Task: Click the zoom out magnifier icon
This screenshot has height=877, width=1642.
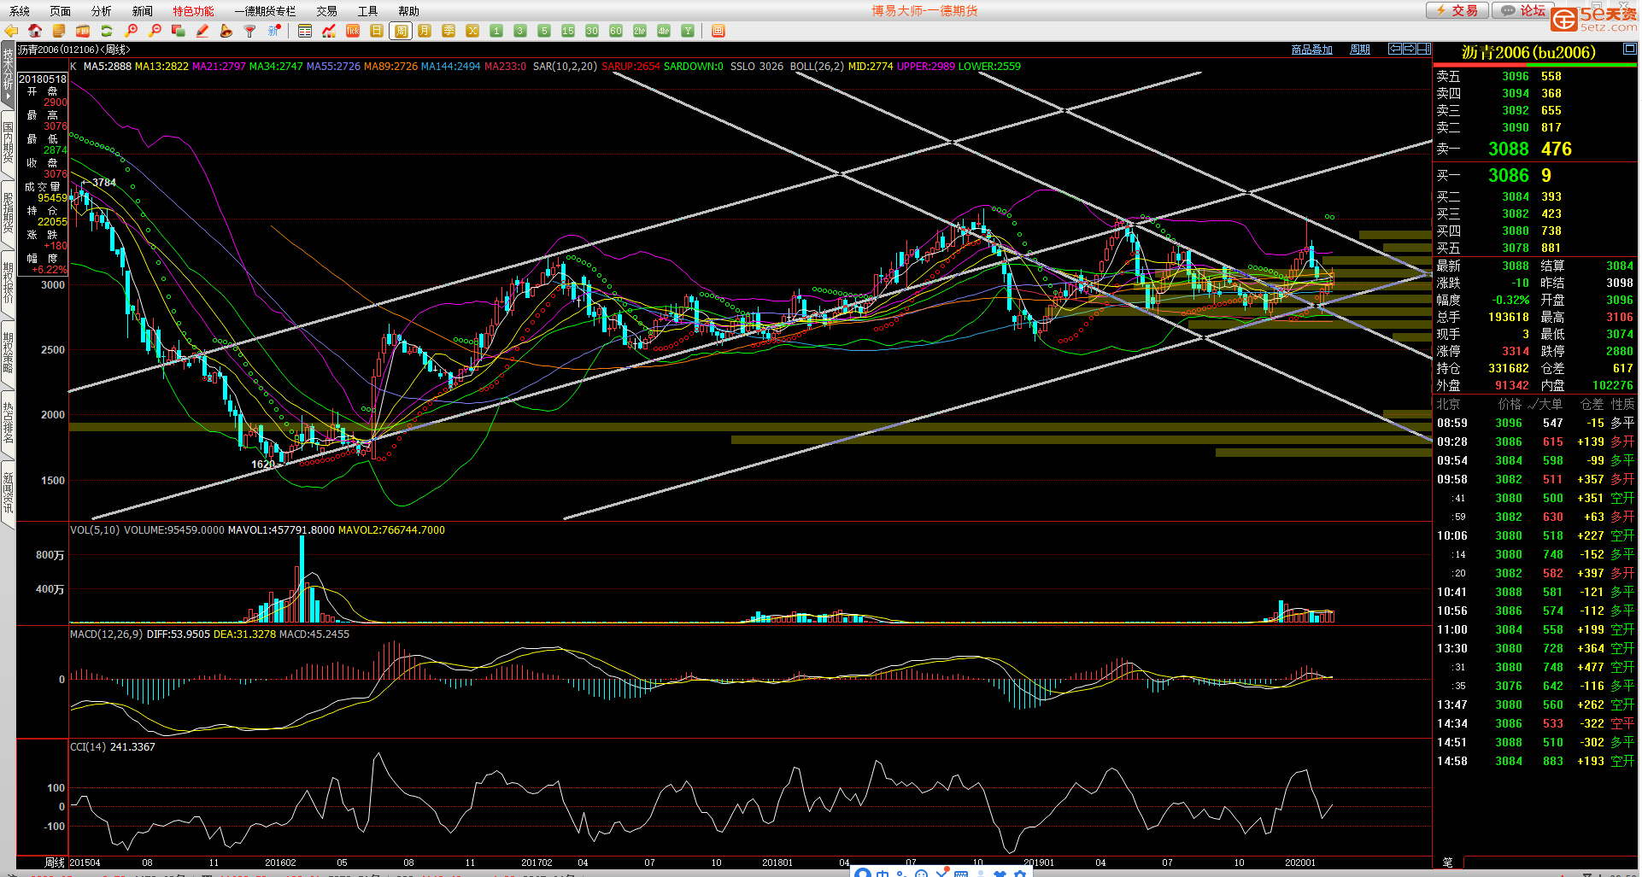Action: [x=155, y=31]
